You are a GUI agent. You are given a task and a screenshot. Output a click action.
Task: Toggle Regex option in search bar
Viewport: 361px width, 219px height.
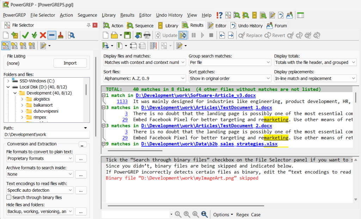tap(242, 214)
